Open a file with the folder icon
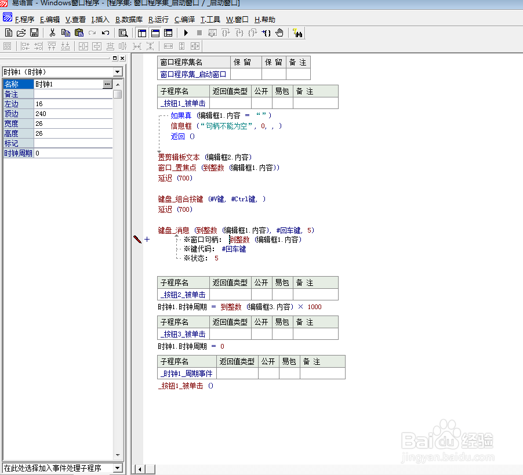This screenshot has width=523, height=475. pos(21,32)
